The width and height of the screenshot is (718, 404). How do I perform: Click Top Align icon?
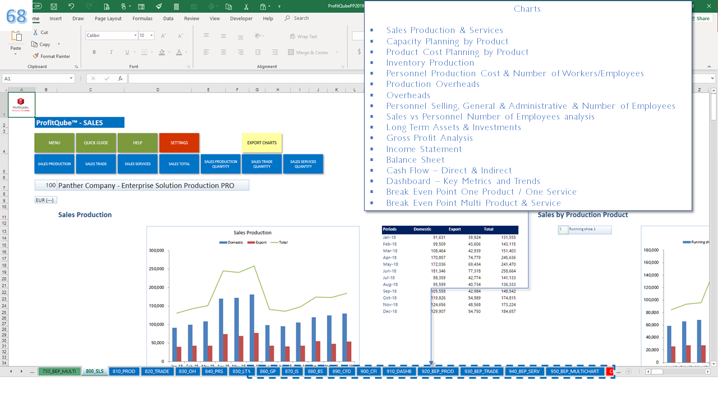coord(206,36)
